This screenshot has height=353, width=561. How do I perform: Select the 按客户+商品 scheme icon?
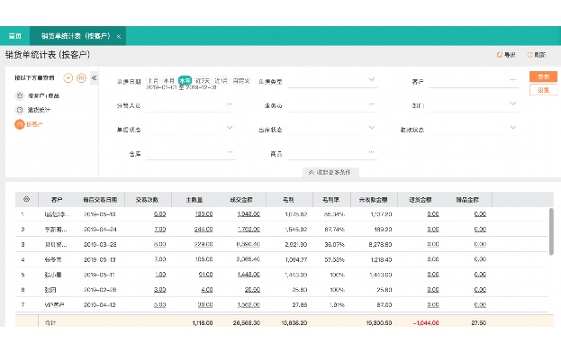pos(20,95)
